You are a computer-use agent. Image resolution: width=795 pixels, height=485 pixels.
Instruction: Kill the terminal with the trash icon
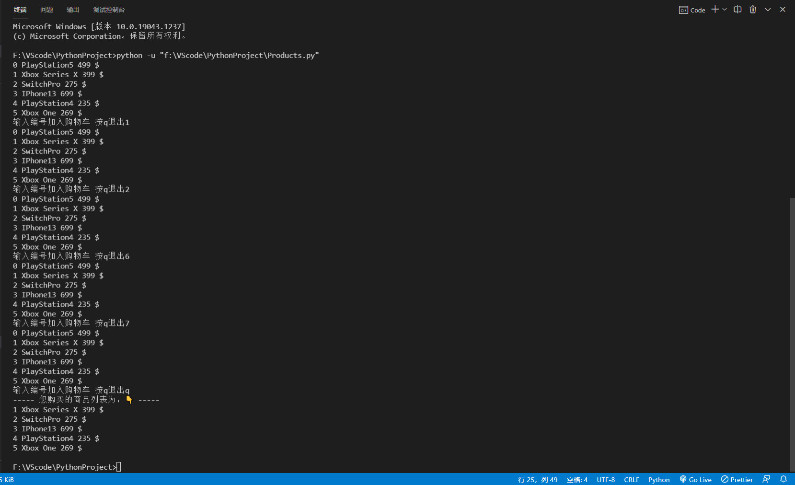(753, 10)
